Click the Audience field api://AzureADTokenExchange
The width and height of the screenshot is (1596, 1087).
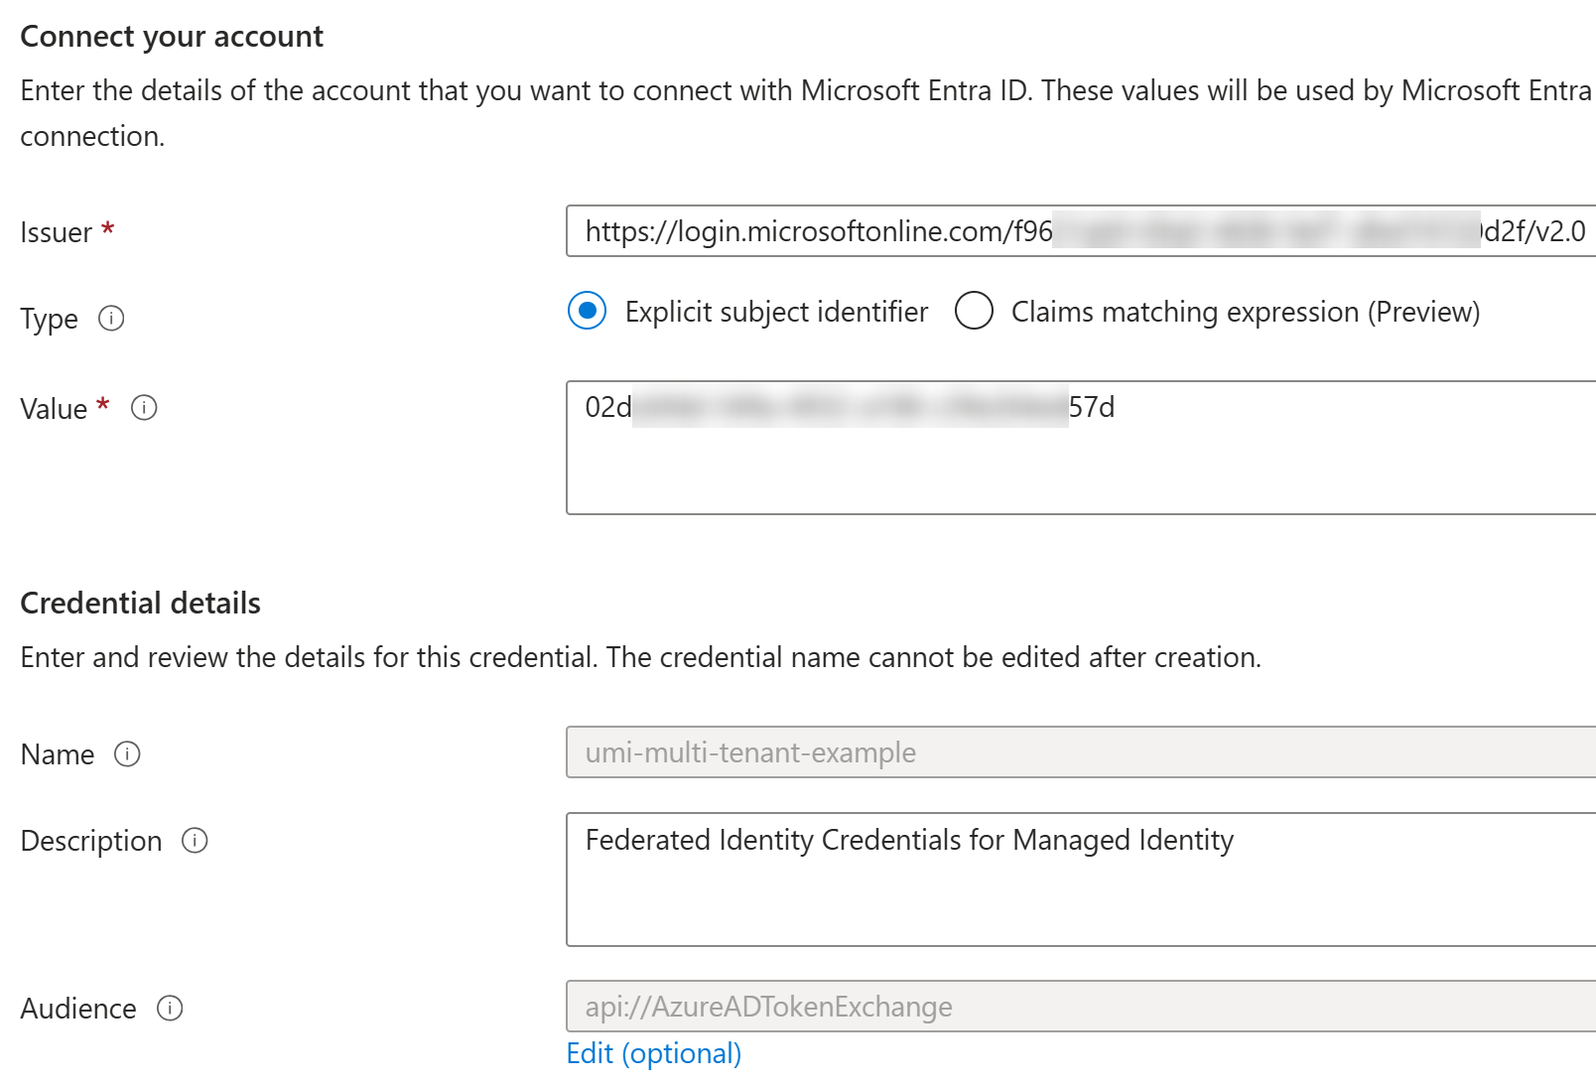pos(1081,1007)
